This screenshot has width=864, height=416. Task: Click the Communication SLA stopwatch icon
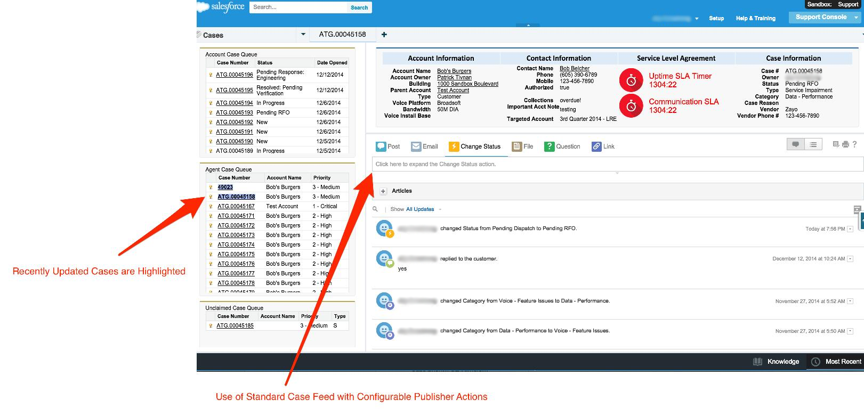[x=631, y=106]
